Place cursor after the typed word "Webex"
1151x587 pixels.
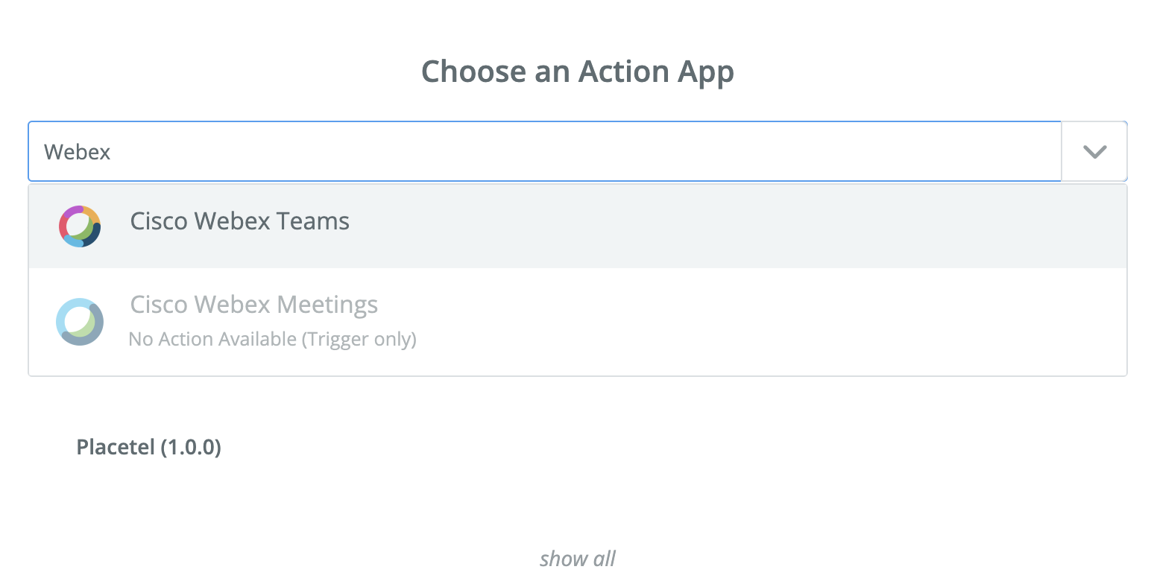click(x=112, y=152)
